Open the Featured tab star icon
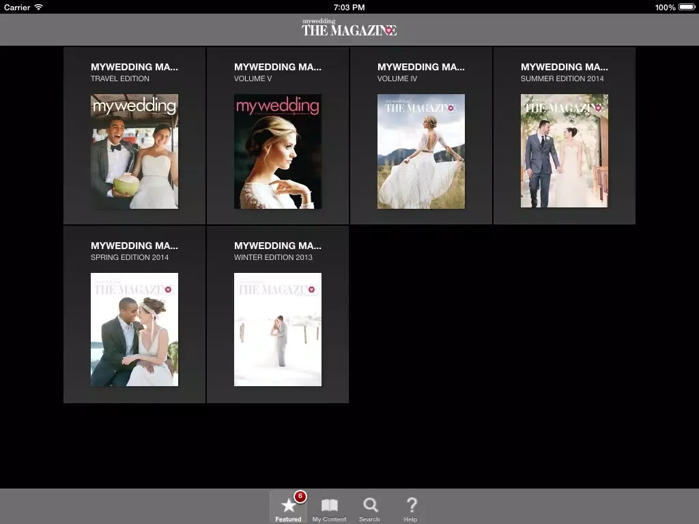The height and width of the screenshot is (524, 699). [289, 506]
